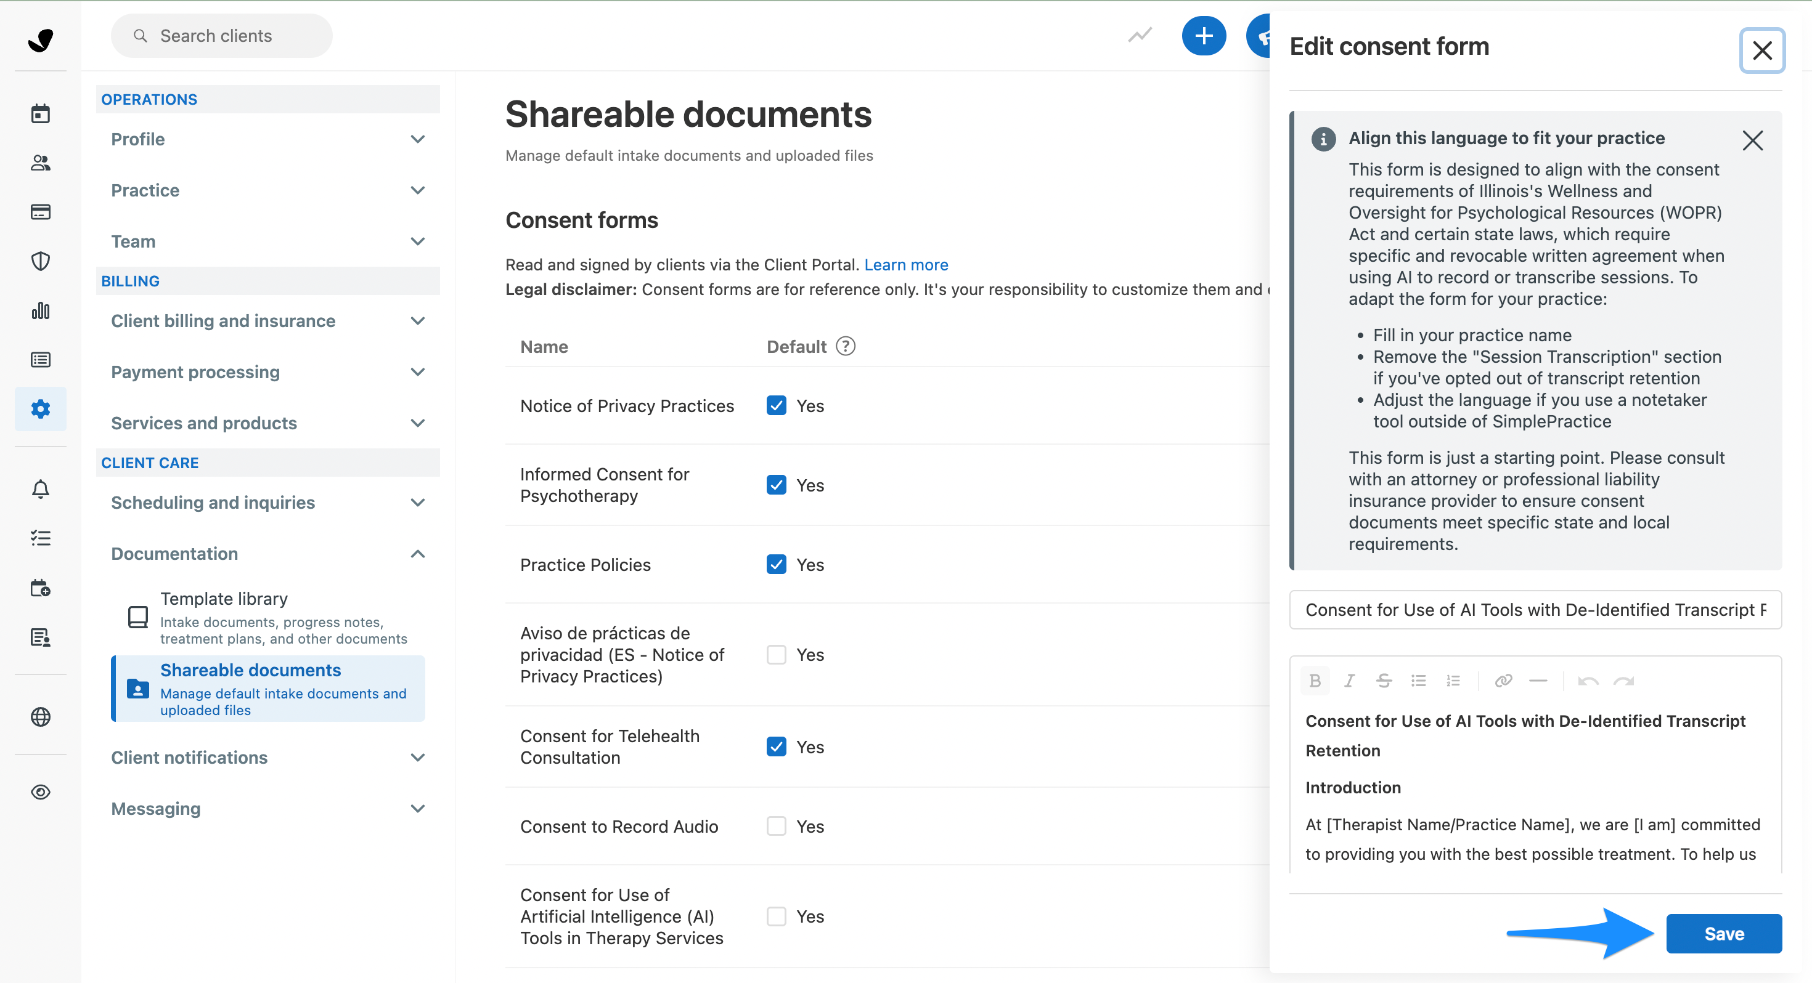
Task: Open the list document icon in rail
Action: [x=41, y=359]
